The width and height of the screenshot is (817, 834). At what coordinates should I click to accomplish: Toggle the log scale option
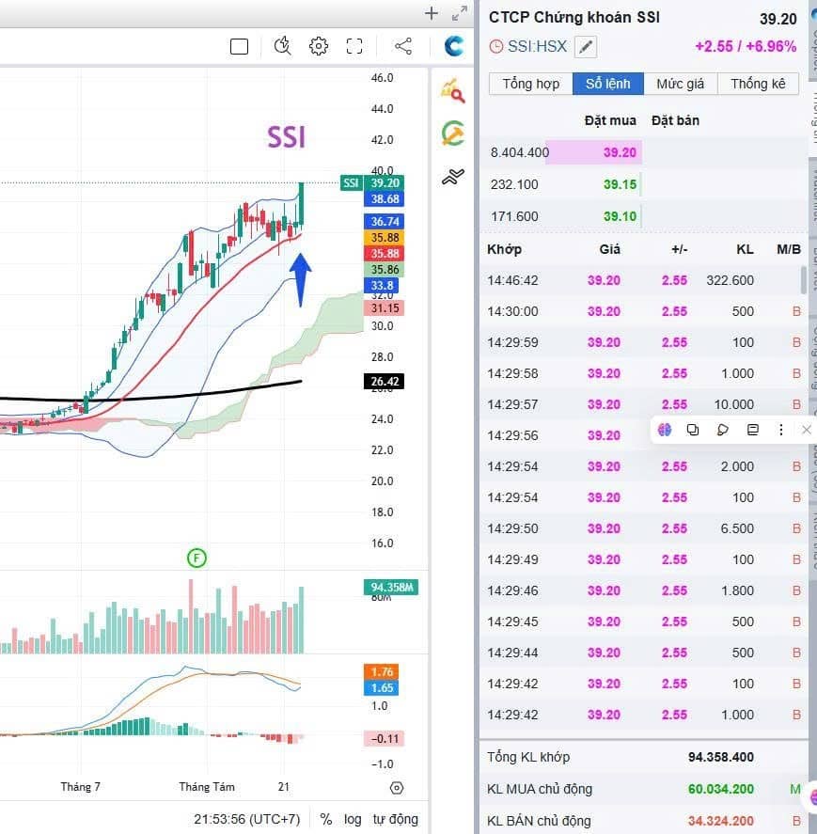(x=353, y=819)
